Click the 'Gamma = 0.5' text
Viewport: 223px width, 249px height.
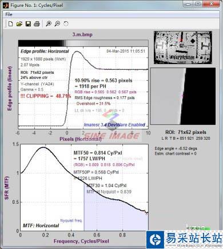click(32, 89)
